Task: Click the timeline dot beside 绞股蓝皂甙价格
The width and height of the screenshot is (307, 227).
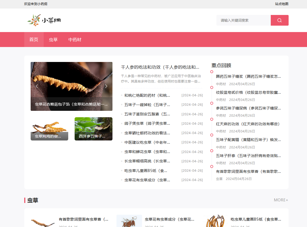Action: click(x=212, y=87)
